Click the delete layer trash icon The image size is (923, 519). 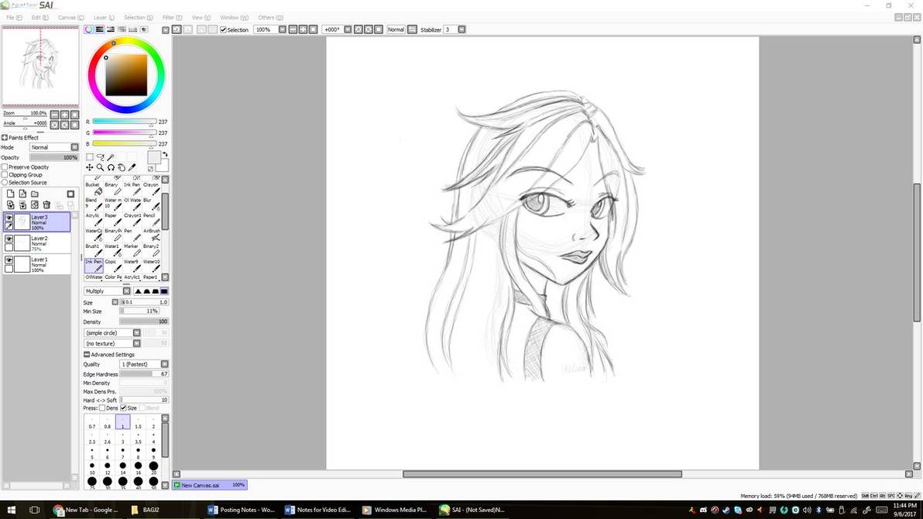coord(46,205)
